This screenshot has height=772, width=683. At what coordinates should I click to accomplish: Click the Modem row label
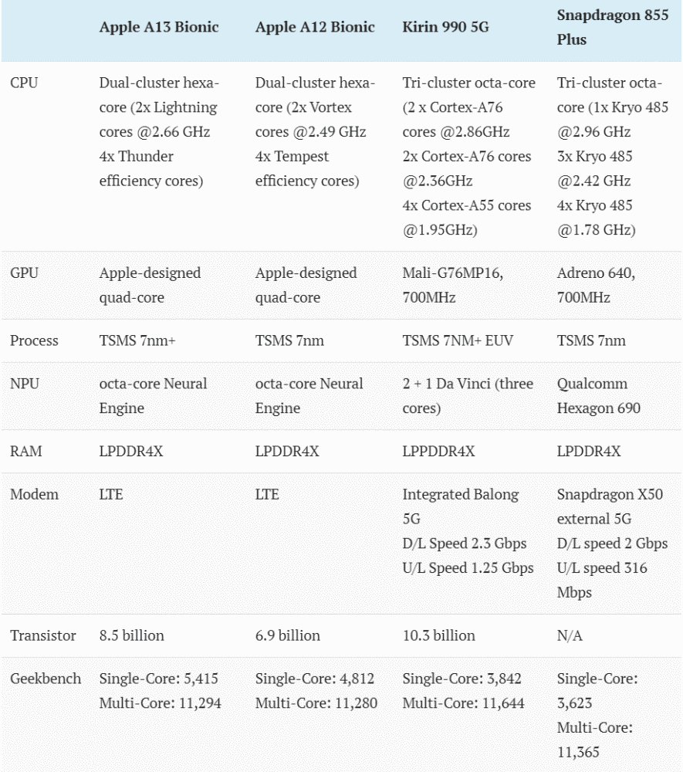(34, 494)
